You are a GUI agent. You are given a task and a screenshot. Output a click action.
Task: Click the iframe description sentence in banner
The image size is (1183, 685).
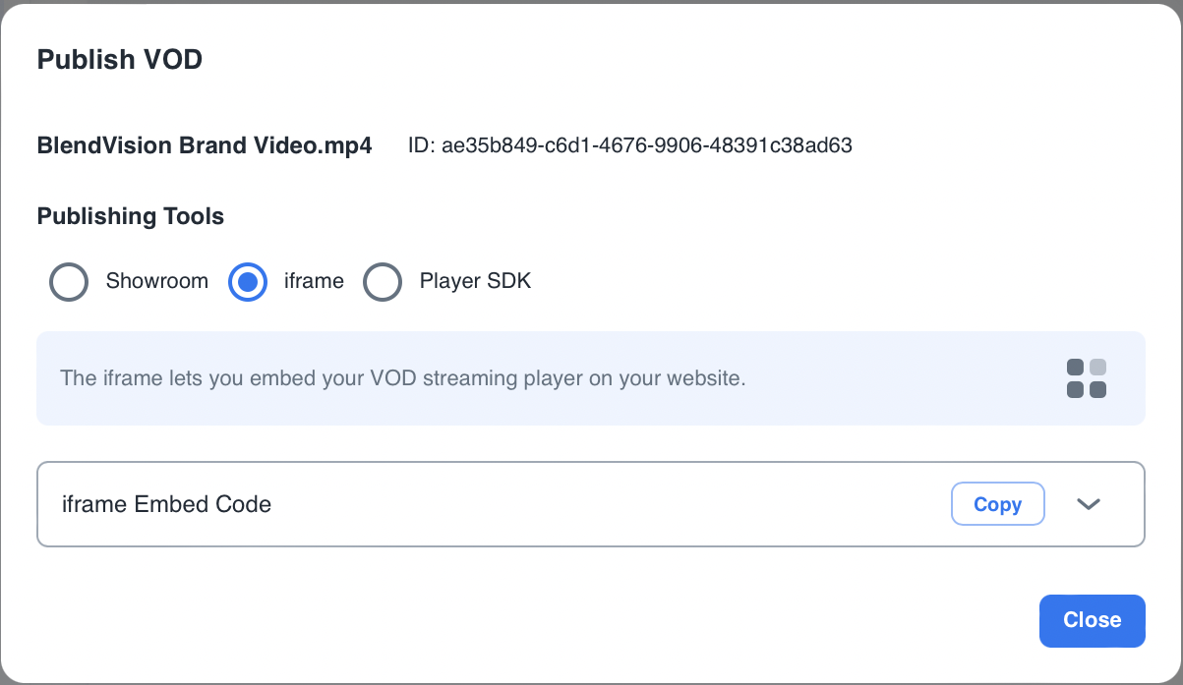(x=403, y=378)
